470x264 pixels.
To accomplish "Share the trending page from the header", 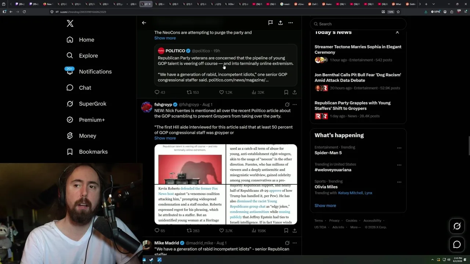I will [x=281, y=23].
